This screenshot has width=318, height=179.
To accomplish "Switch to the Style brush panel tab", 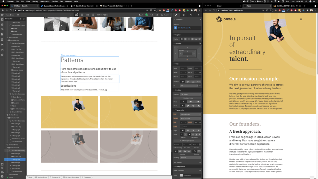I will [x=176, y=15].
